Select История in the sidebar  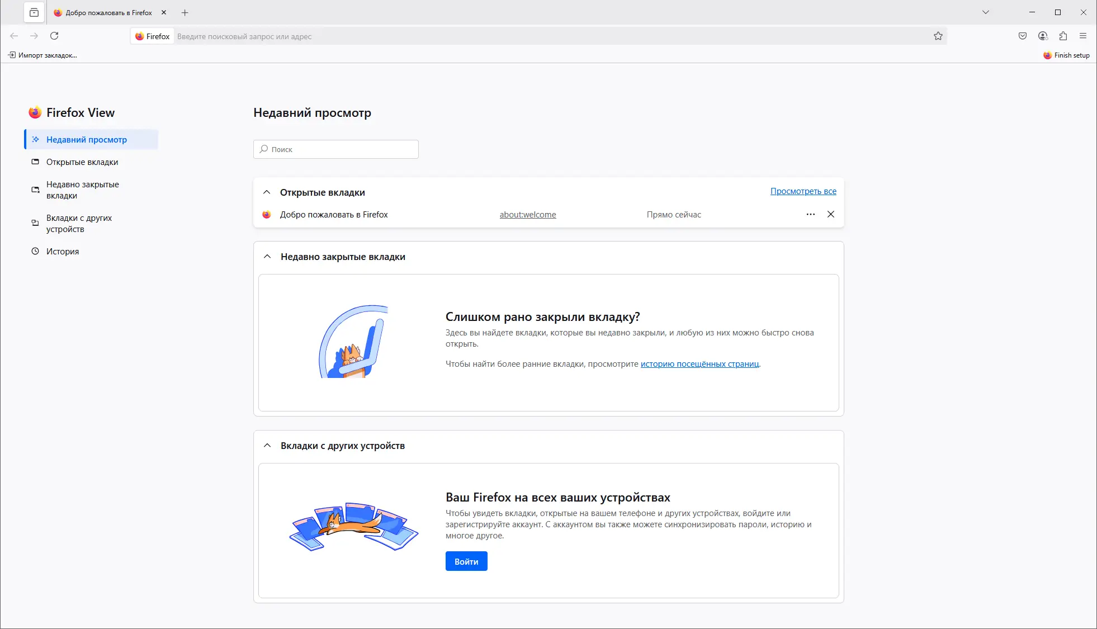pyautogui.click(x=63, y=252)
